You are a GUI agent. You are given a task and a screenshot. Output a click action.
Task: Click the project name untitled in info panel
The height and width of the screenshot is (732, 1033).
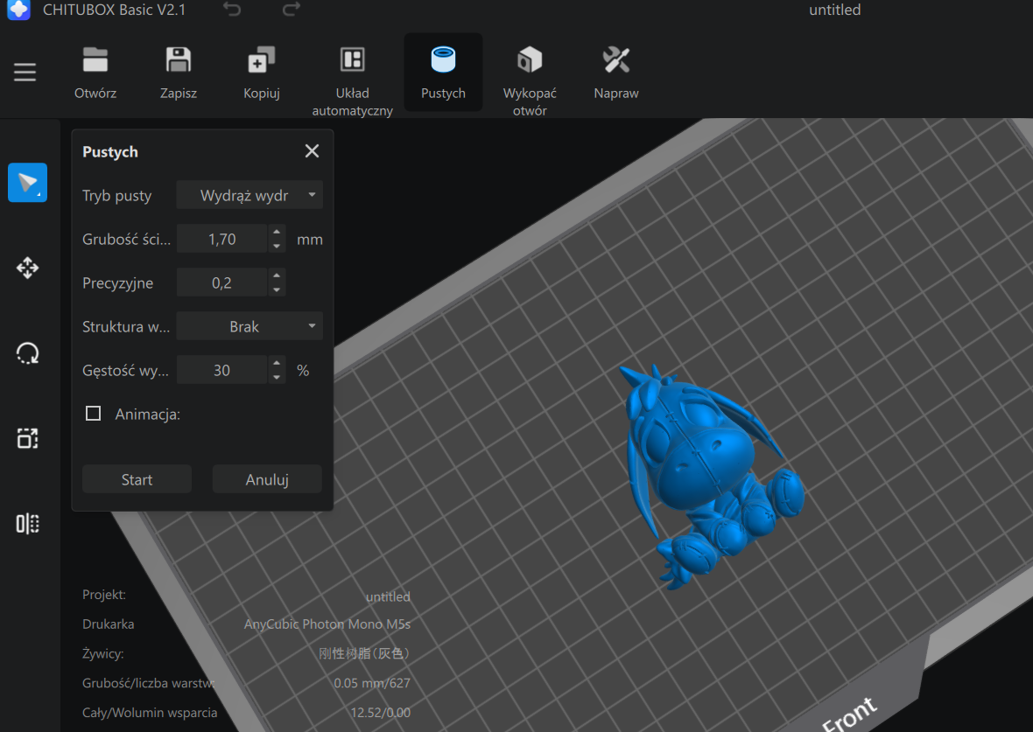[x=388, y=597]
